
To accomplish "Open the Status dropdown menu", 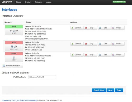I will point(19,2).
